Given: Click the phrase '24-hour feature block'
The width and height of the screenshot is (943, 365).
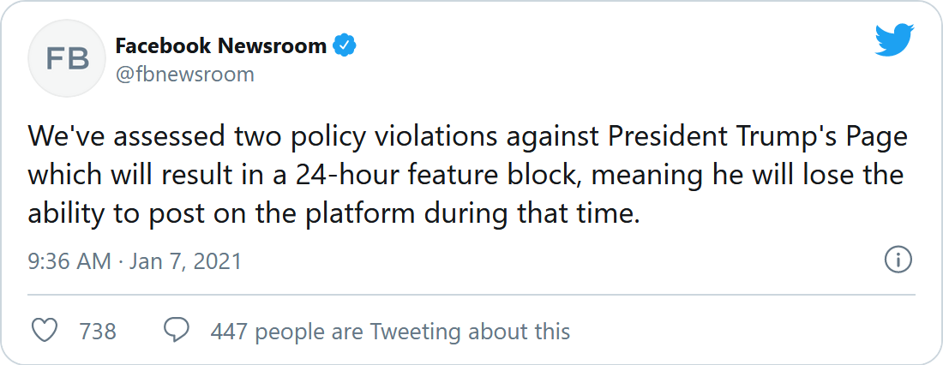Looking at the screenshot, I should pyautogui.click(x=400, y=176).
